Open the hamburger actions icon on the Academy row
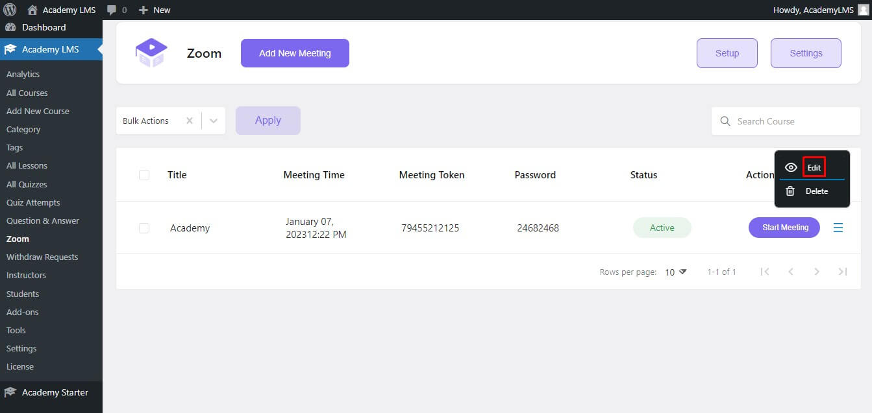The image size is (872, 413). 838,228
